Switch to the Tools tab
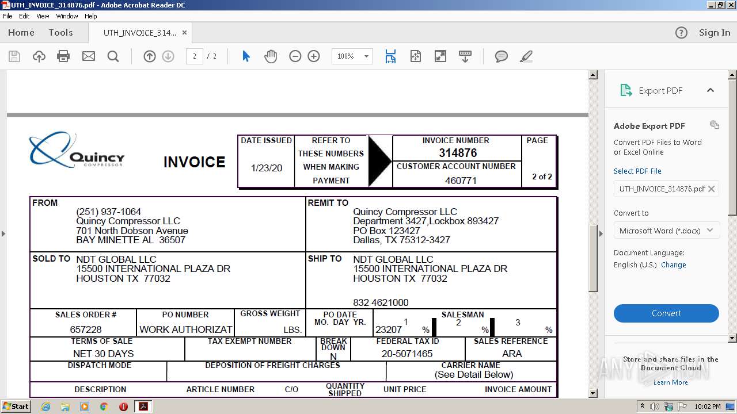The width and height of the screenshot is (737, 414). 60,33
